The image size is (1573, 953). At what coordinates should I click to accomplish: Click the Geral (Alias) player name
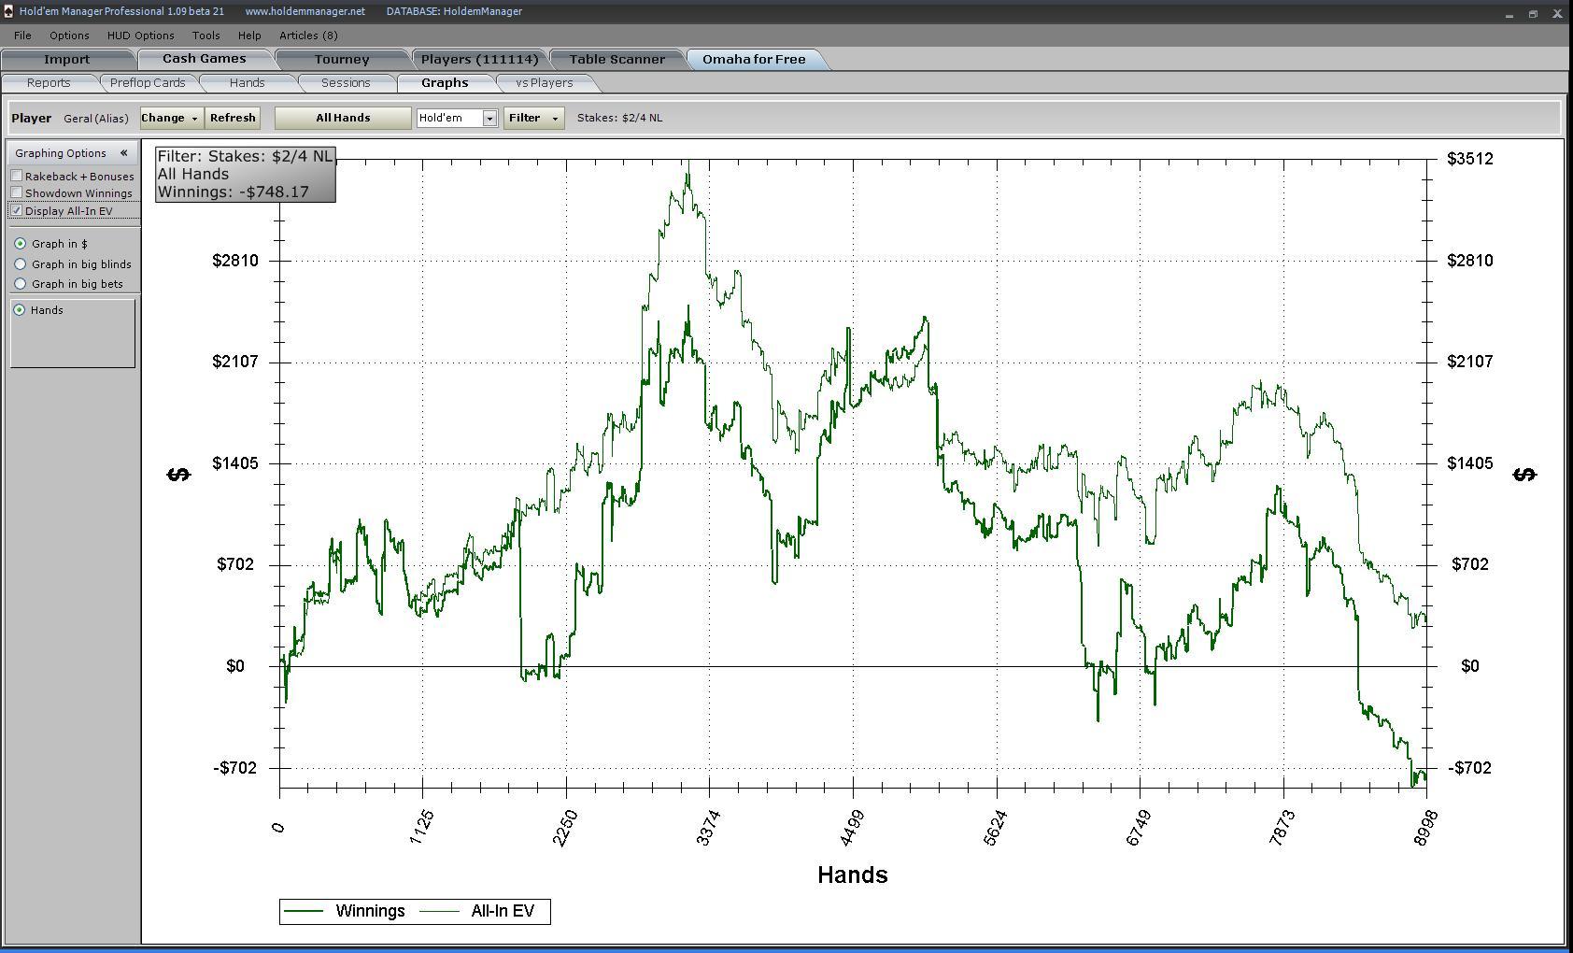[x=96, y=119]
